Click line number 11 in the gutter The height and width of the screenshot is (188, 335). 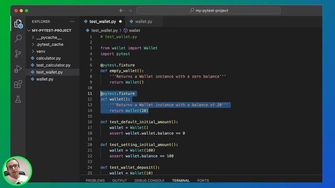click(90, 93)
